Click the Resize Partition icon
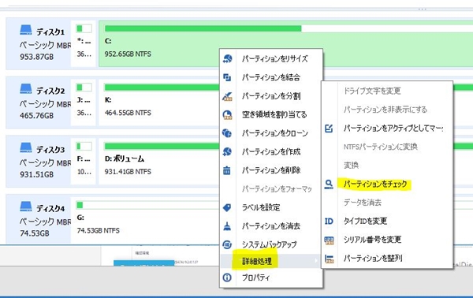Screen dimensions: 473x298 [227, 58]
